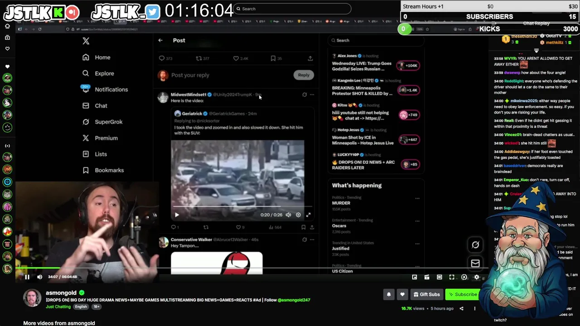580x326 pixels.
Task: Click the notification bell for asmongold
Action: tap(389, 295)
